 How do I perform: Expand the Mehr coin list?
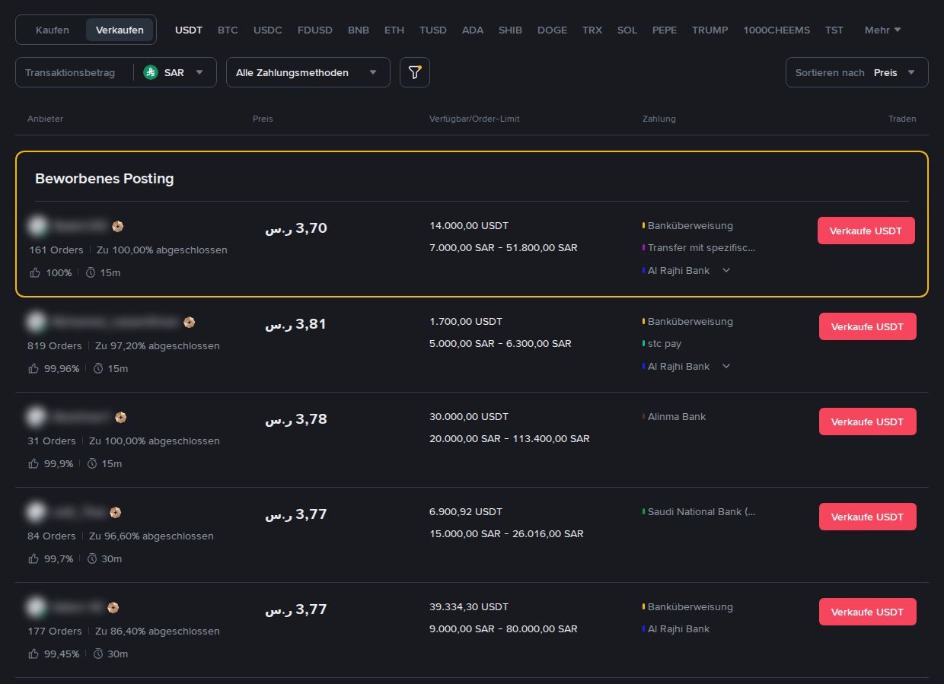882,30
